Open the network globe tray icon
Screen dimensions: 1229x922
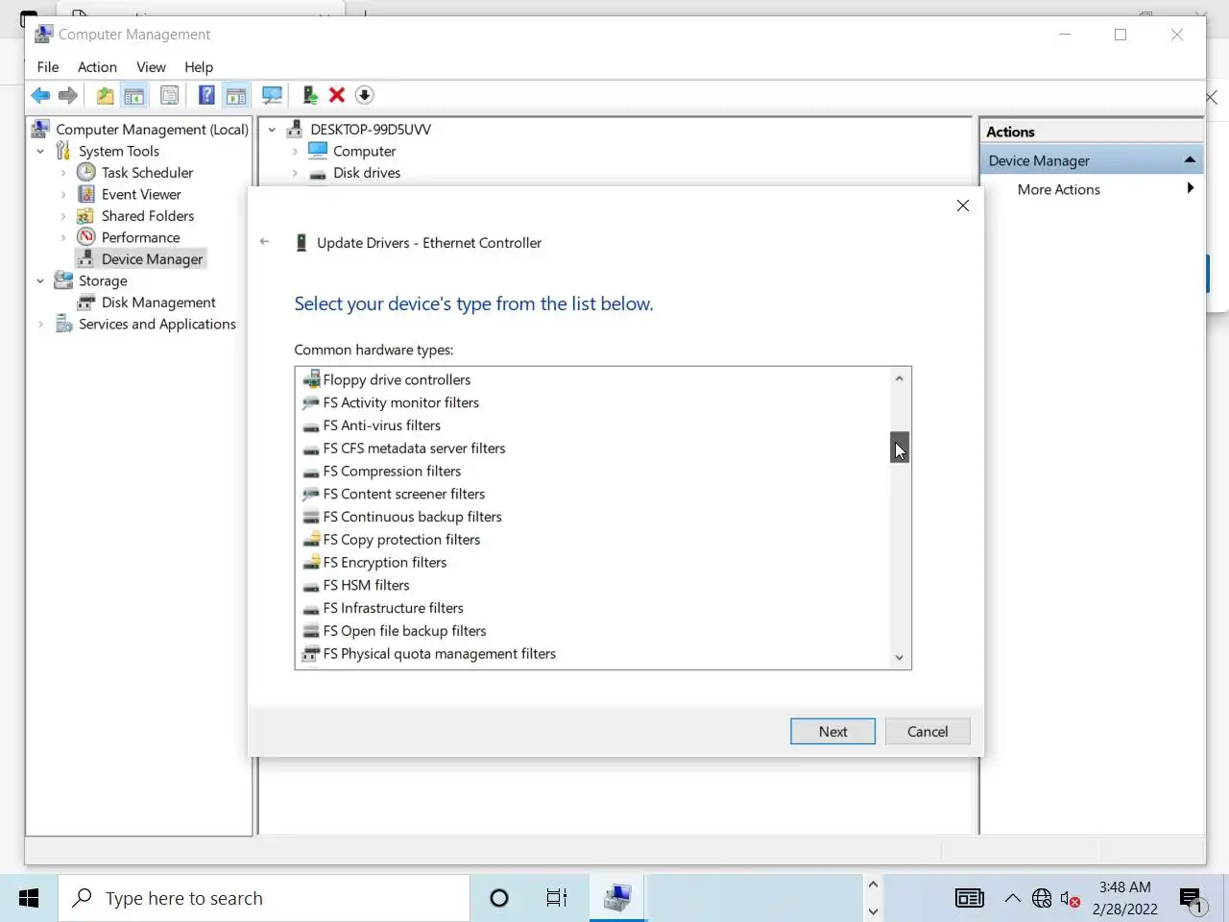[x=1042, y=899]
